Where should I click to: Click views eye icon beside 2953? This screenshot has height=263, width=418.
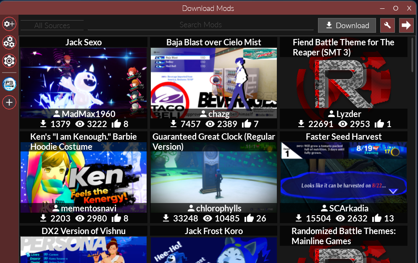(342, 124)
